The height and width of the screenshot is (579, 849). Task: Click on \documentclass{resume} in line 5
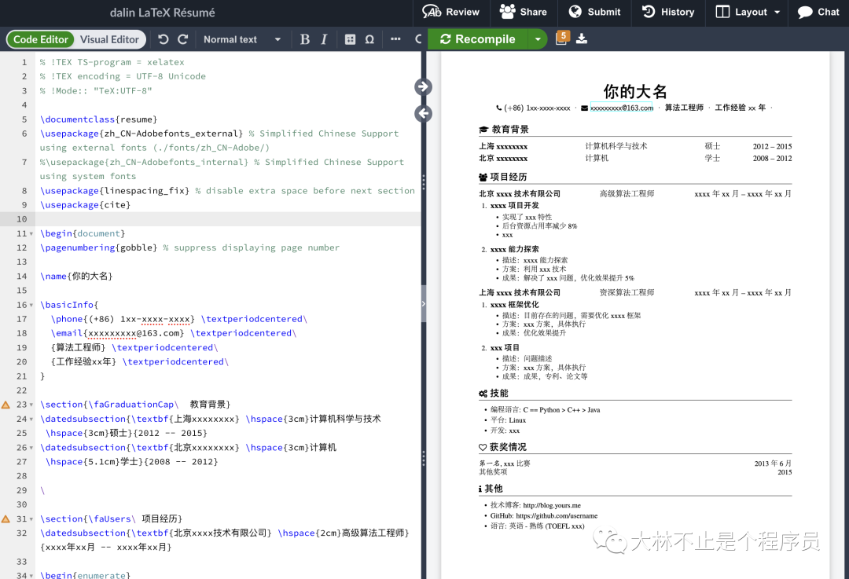pyautogui.click(x=98, y=119)
